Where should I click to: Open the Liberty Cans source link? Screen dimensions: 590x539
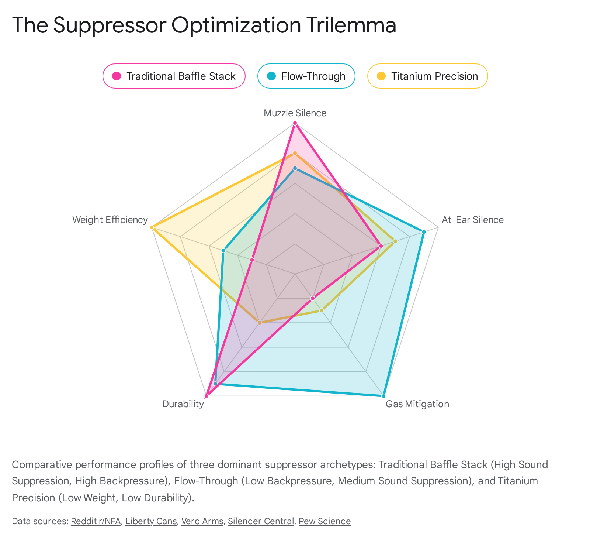[x=151, y=521]
